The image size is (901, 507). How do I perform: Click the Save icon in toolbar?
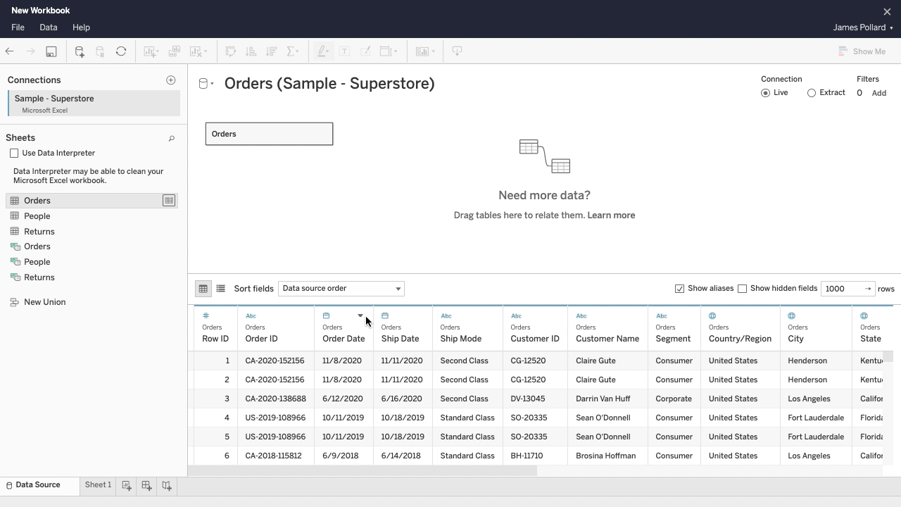click(51, 51)
